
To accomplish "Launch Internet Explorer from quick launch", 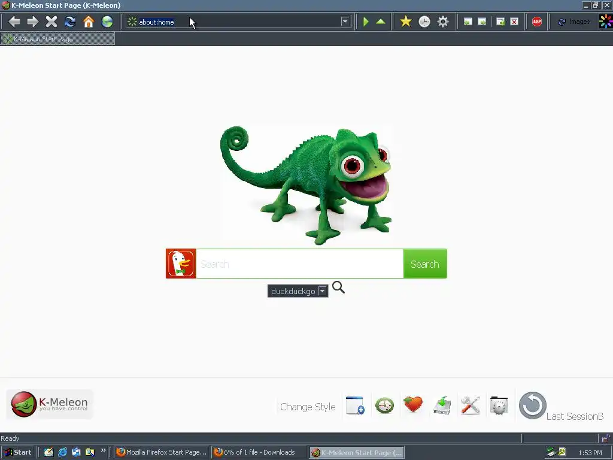I will point(62,452).
